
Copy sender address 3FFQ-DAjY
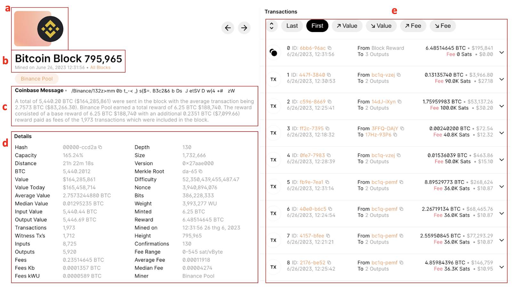pos(402,129)
